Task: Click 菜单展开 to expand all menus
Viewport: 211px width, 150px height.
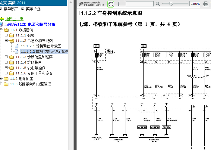Action: tap(11, 9)
